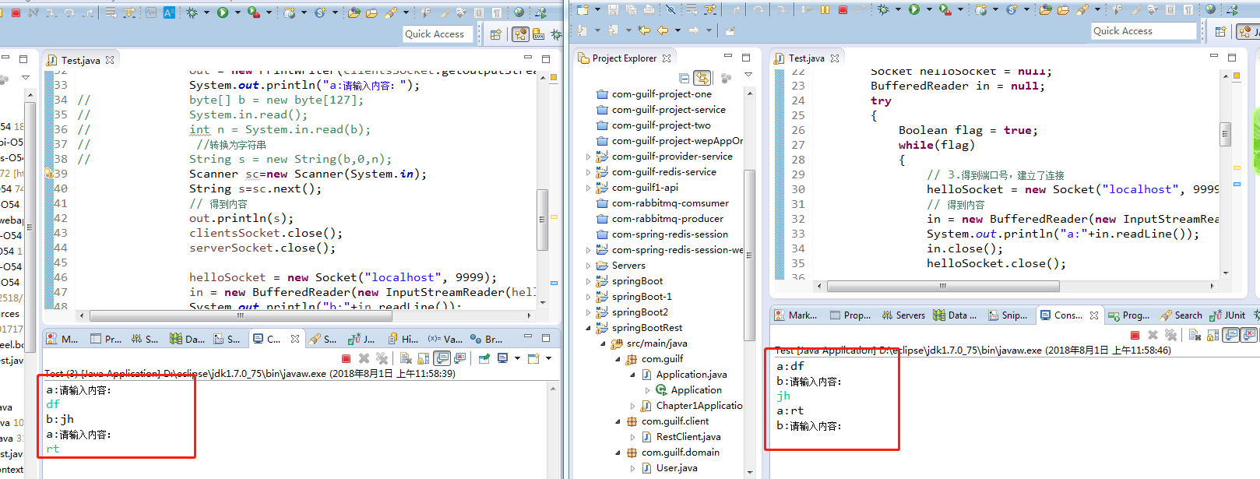Select com-rabbitmq-producer project in tree

click(x=667, y=219)
